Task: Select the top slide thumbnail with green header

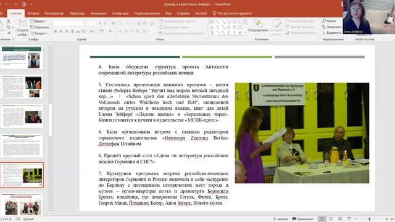Action: tap(22, 57)
